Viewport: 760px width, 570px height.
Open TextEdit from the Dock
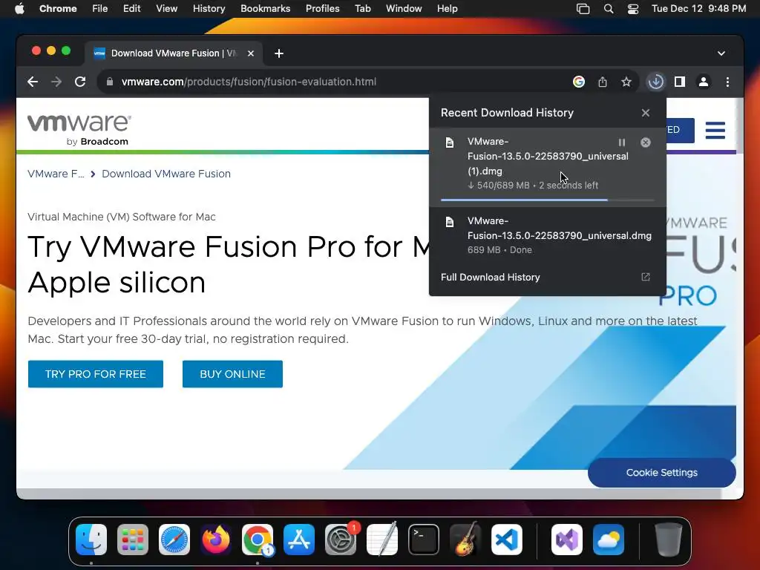pos(382,540)
